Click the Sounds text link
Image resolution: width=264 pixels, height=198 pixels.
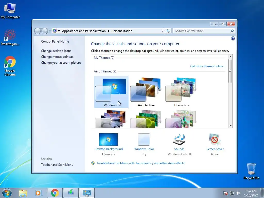point(179,149)
